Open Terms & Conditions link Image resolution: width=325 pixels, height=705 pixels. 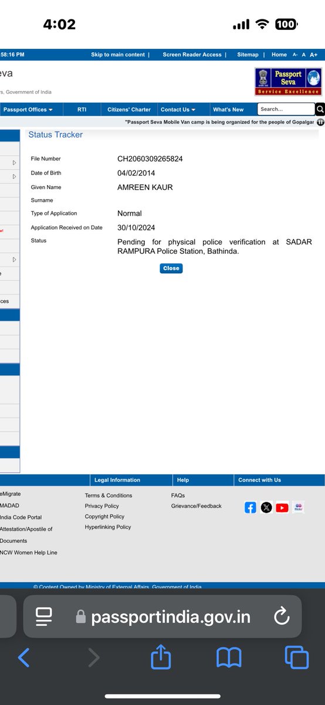tap(109, 495)
